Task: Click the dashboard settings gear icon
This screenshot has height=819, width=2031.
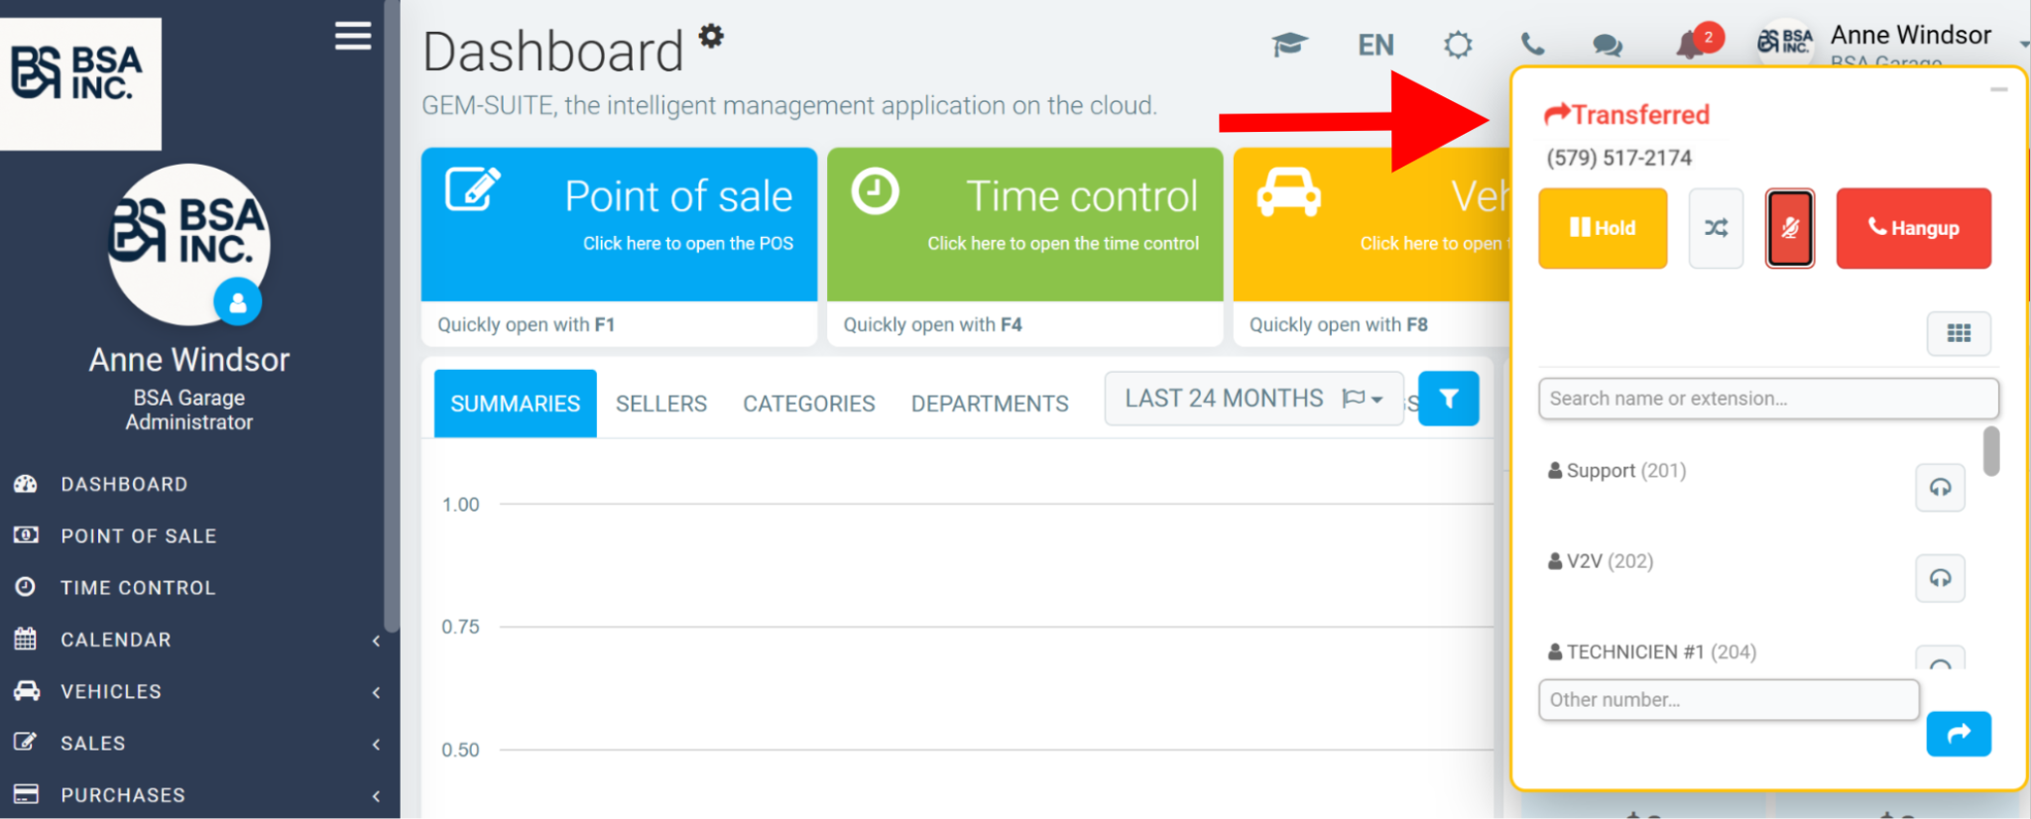Action: [711, 36]
